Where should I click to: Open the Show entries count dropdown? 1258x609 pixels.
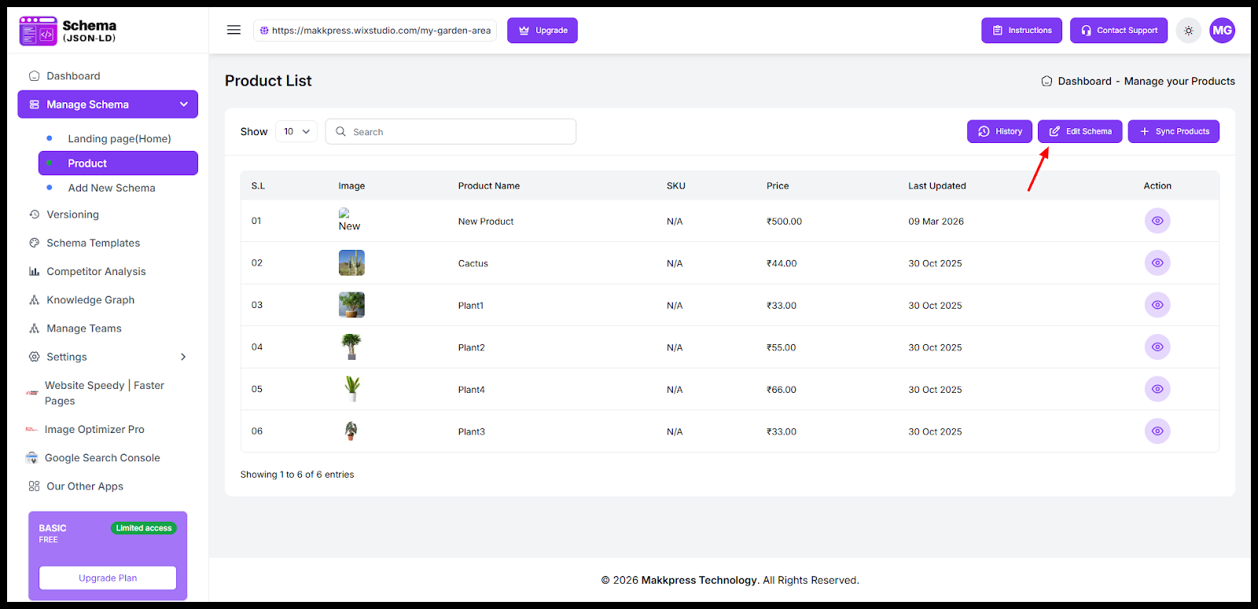296,131
